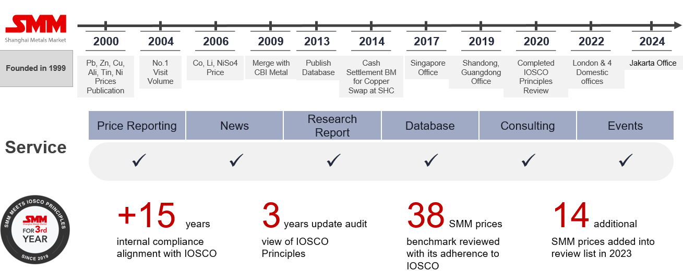Image resolution: width=683 pixels, height=271 pixels.
Task: Click the checkmark under Research Report
Action: point(334,161)
